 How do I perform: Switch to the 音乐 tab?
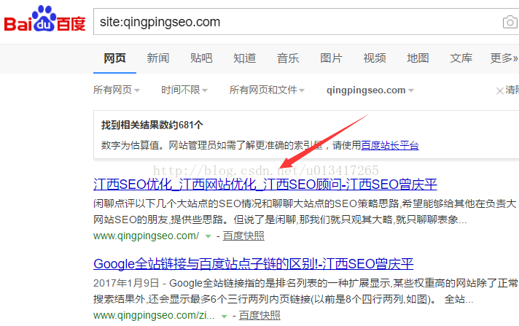pyautogui.click(x=288, y=58)
